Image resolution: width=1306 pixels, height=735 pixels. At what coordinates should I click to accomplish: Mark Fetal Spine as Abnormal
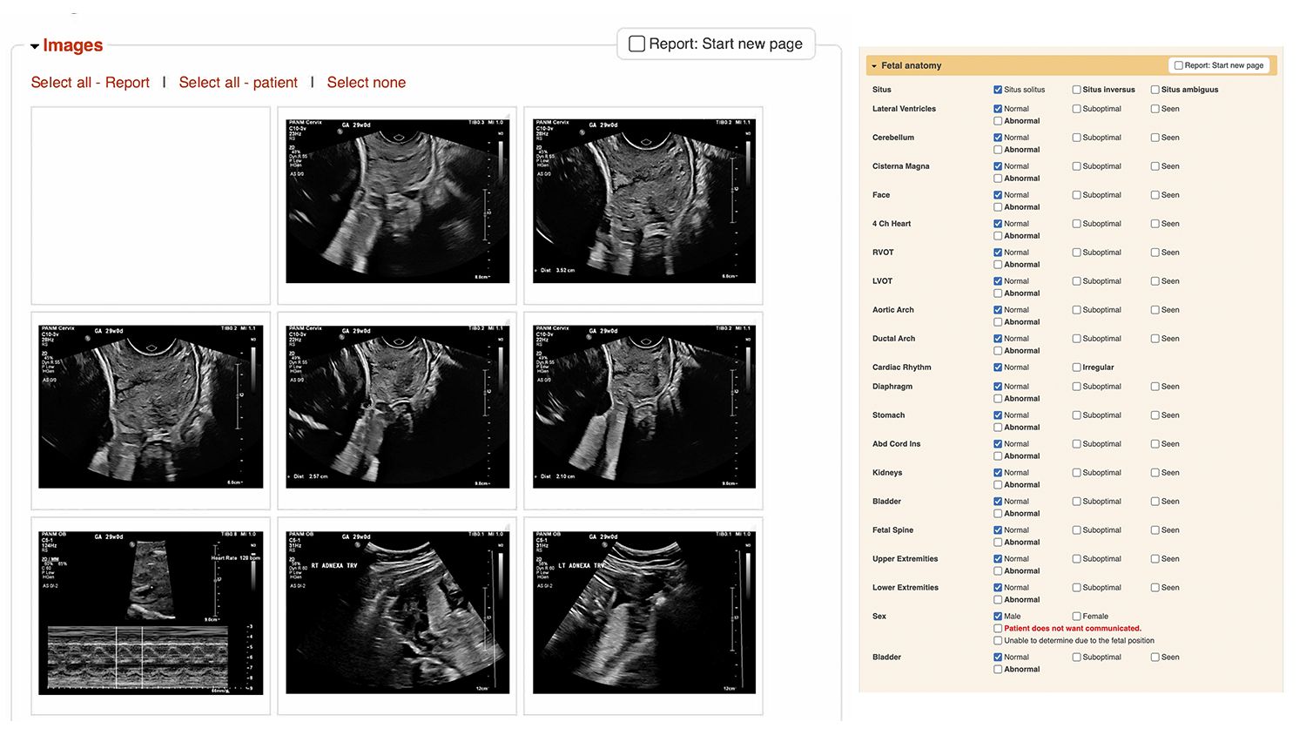[x=998, y=543]
